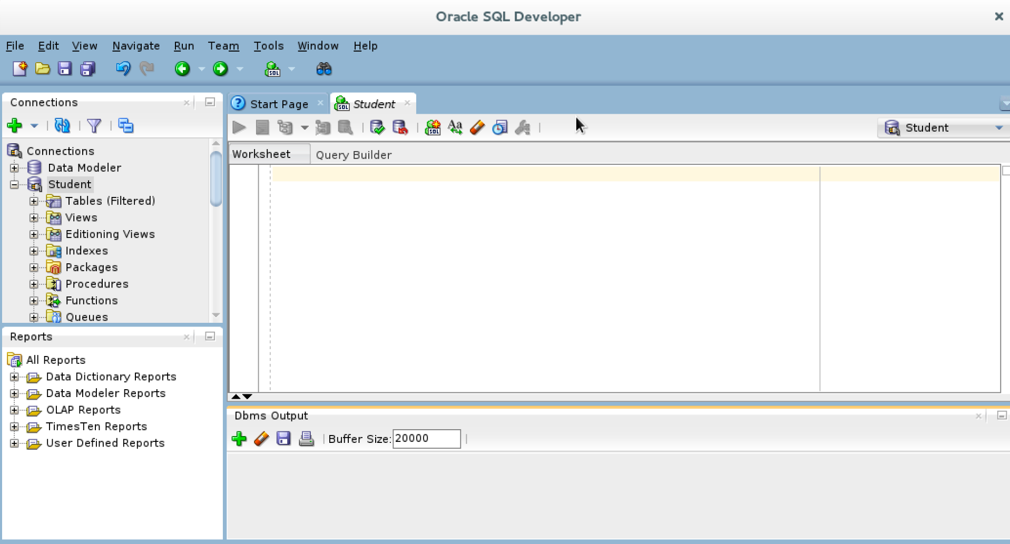This screenshot has height=544, width=1010.
Task: Click the Buffer Size input field
Action: (x=426, y=439)
